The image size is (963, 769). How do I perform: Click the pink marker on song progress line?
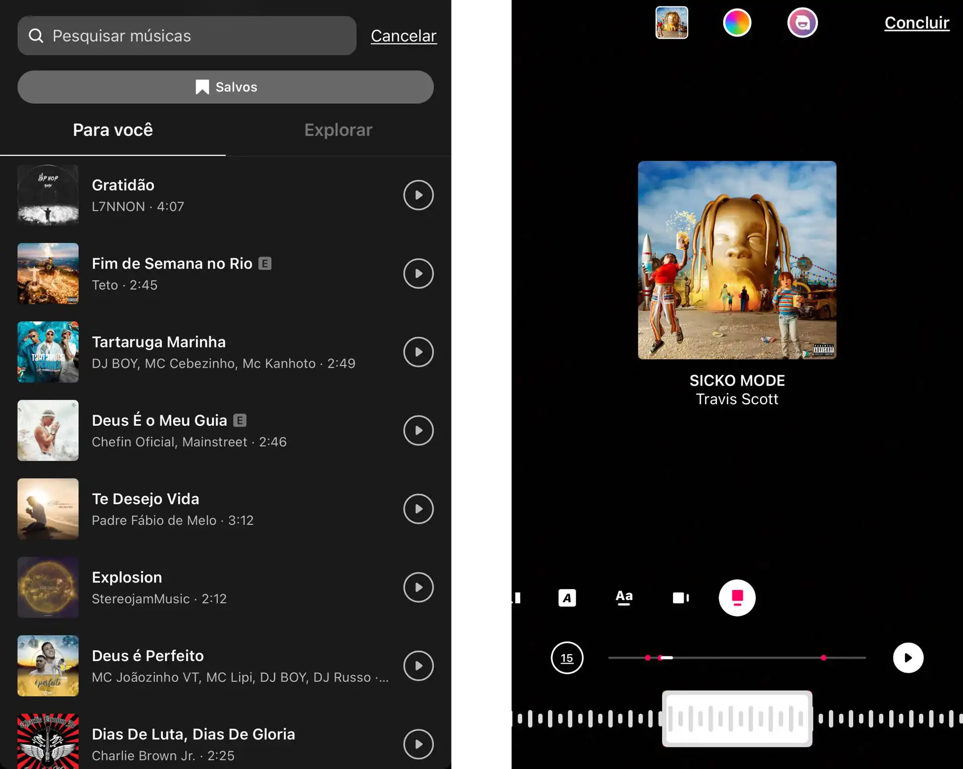pyautogui.click(x=823, y=658)
